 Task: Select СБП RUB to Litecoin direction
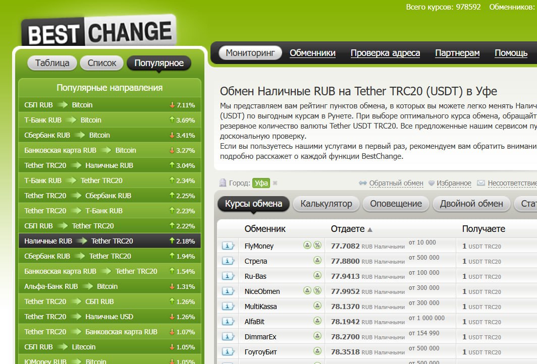tap(110, 347)
